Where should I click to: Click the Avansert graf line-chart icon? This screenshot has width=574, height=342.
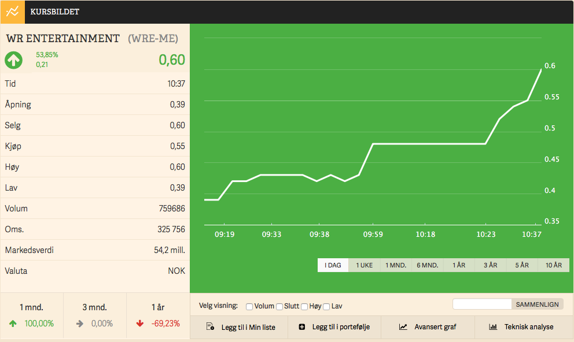(403, 327)
